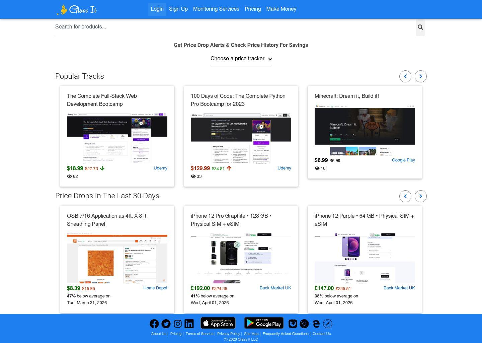Click the Microsoft Edge icon
Screen dimensions: 482x343
(x=316, y=324)
